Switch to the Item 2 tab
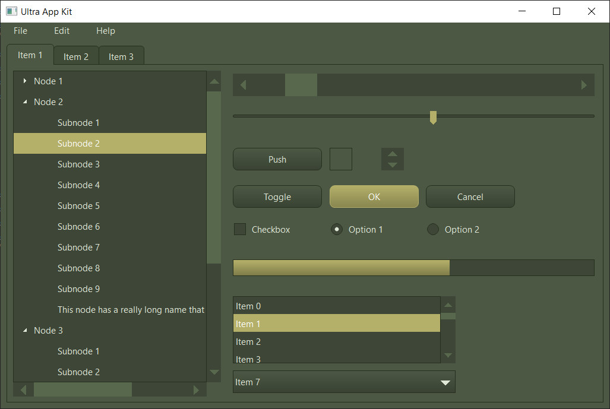This screenshot has height=409, width=610. (x=75, y=55)
